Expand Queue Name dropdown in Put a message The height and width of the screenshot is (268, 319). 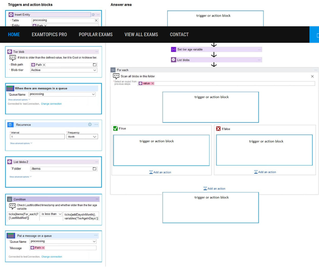pos(94,241)
